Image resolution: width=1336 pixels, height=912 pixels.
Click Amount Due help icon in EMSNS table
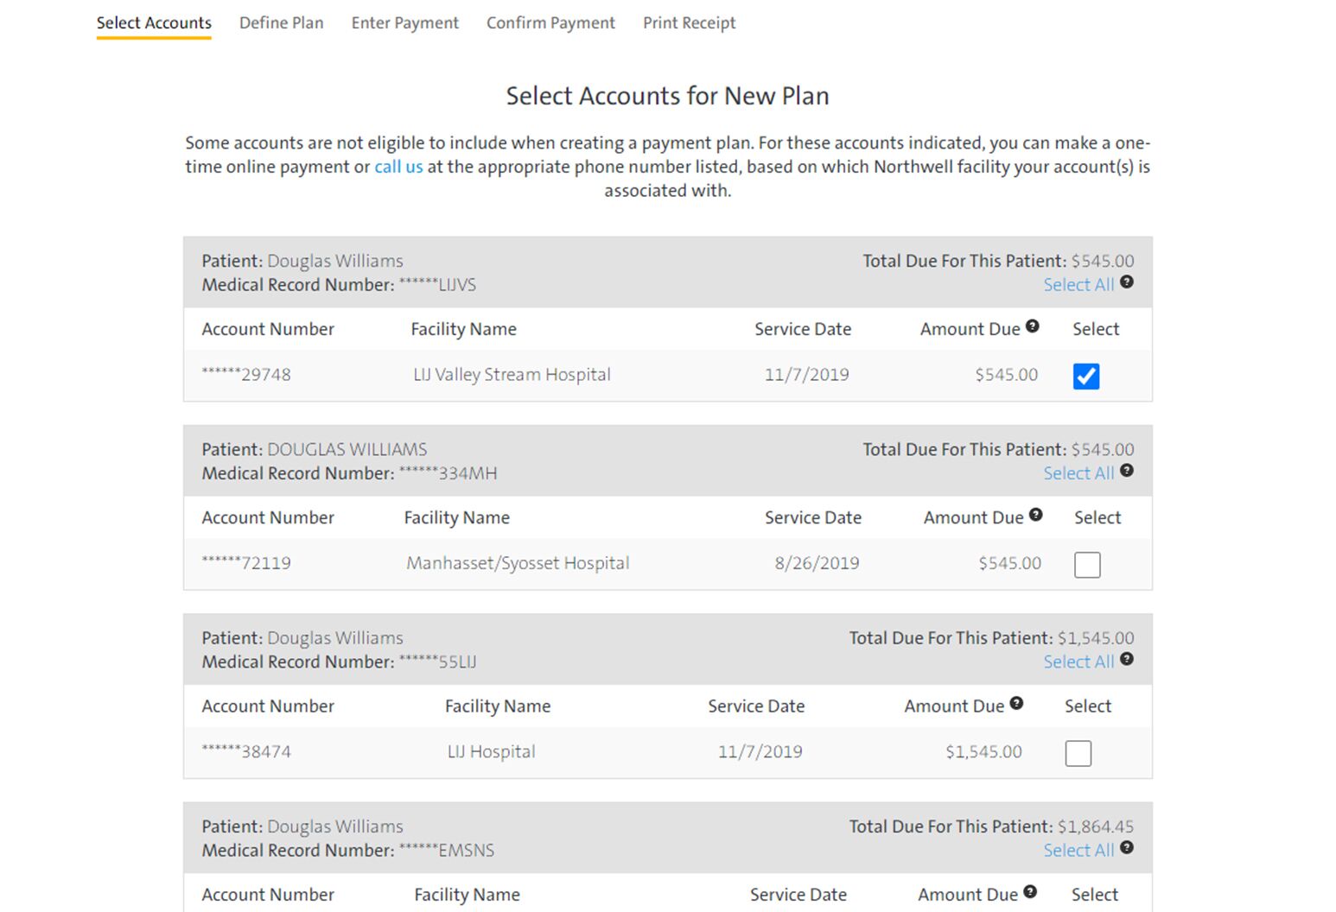coord(1030,892)
